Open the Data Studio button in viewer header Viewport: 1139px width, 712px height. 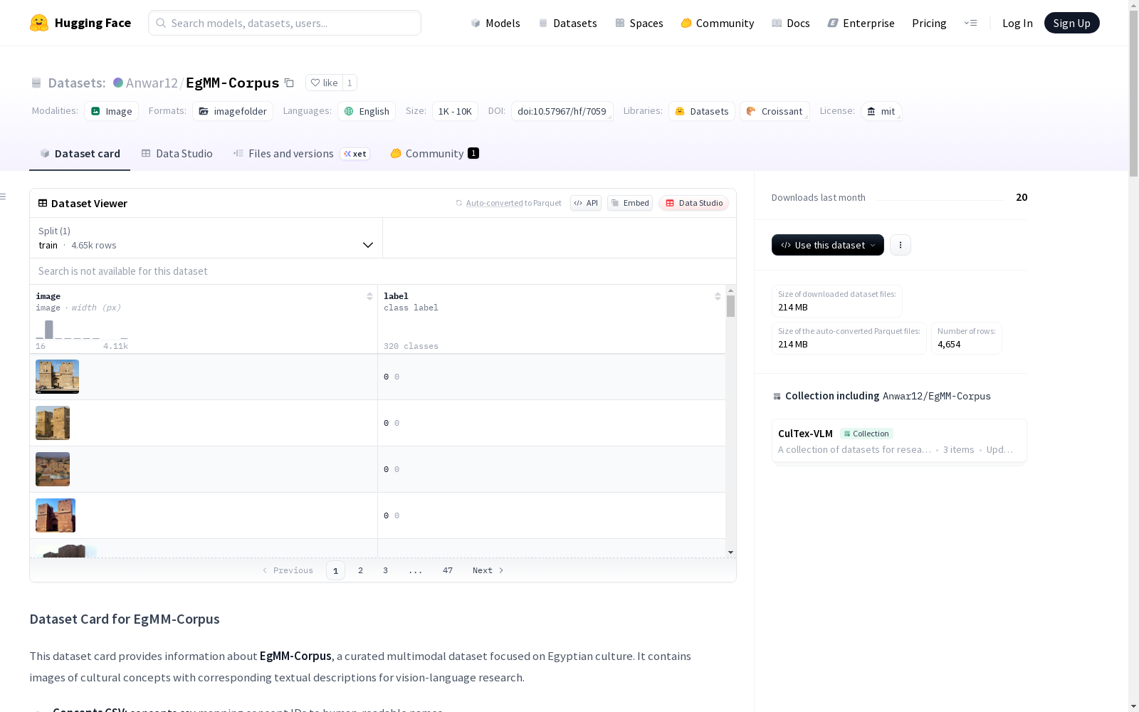click(x=694, y=203)
